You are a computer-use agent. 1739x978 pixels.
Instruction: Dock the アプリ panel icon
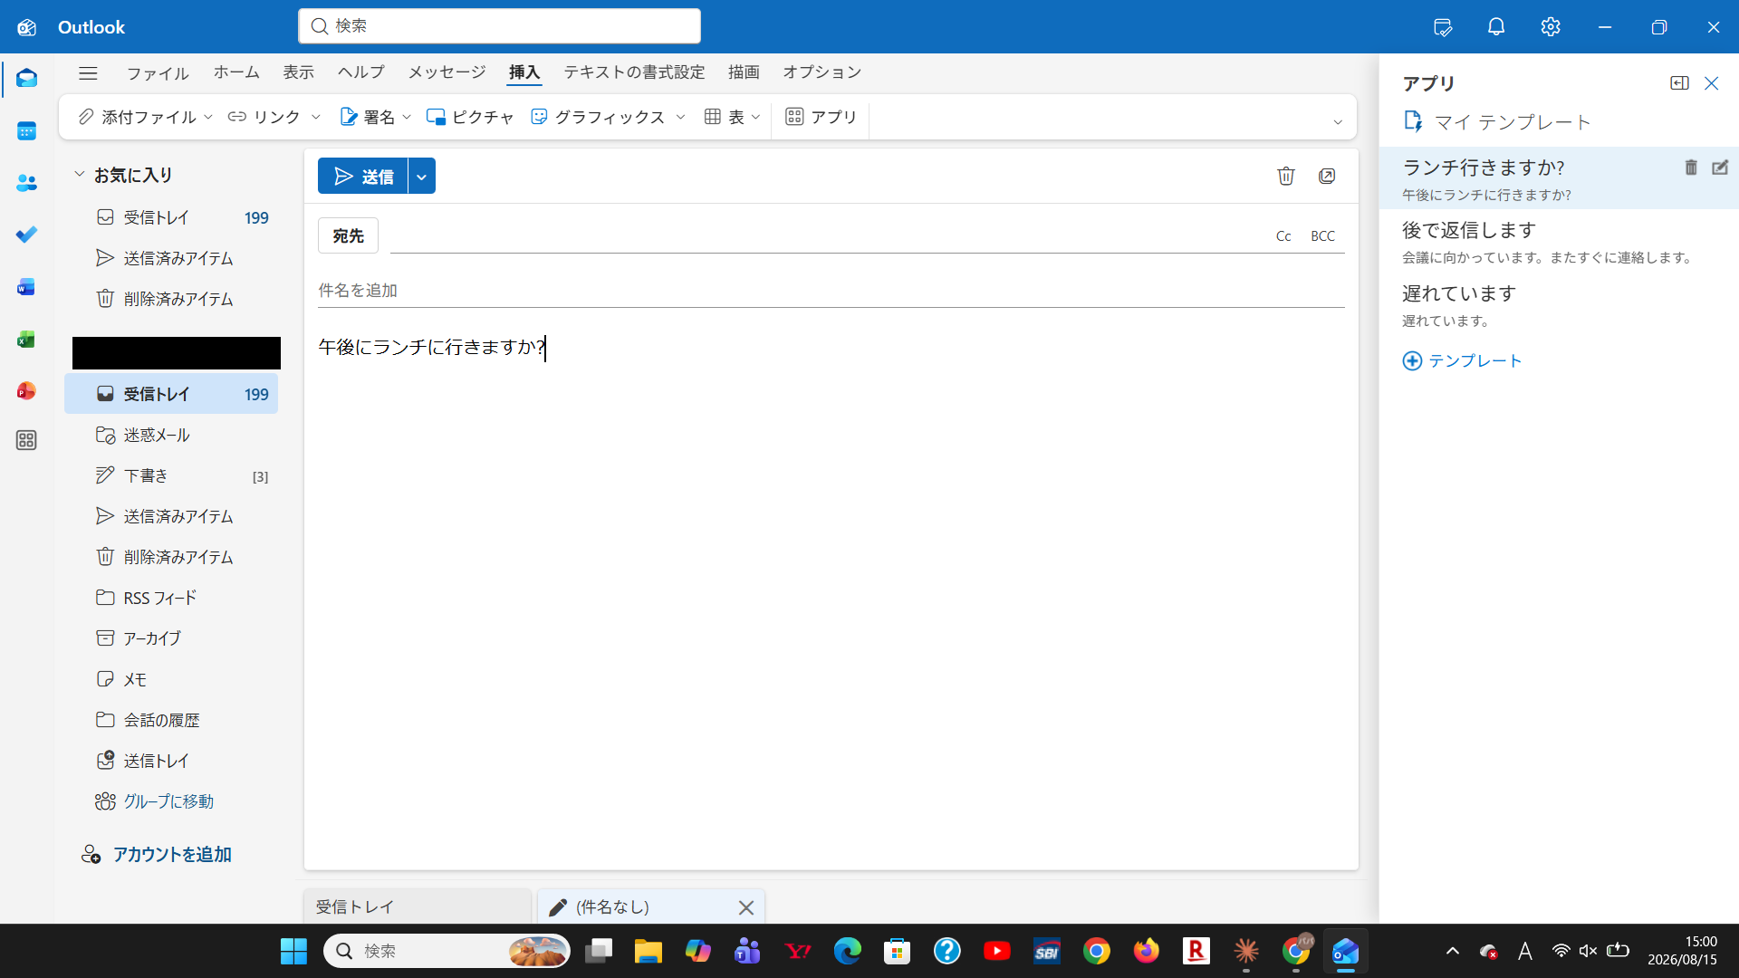click(1679, 83)
